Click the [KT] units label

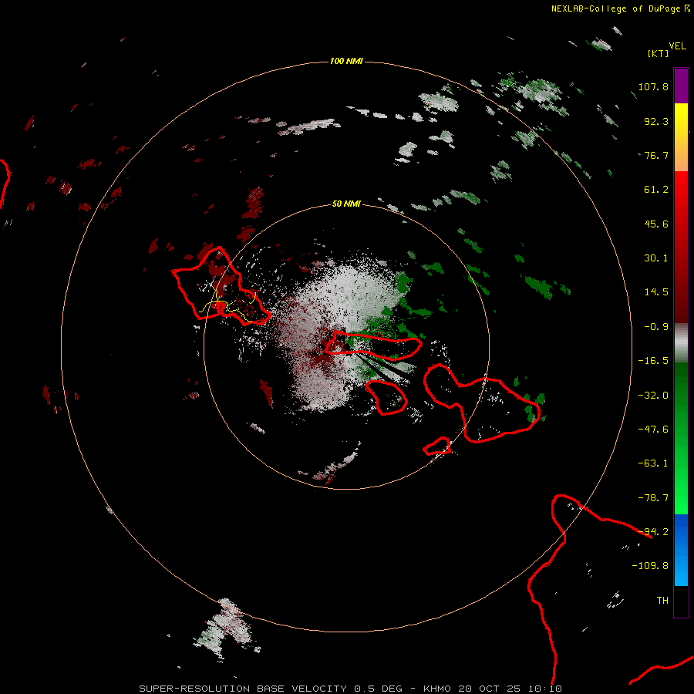pyautogui.click(x=658, y=53)
